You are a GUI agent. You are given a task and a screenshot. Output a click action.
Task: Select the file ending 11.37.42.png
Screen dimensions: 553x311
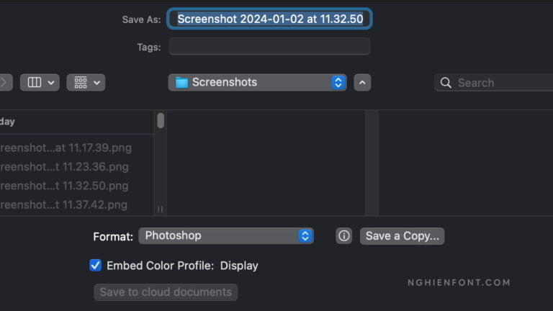63,204
